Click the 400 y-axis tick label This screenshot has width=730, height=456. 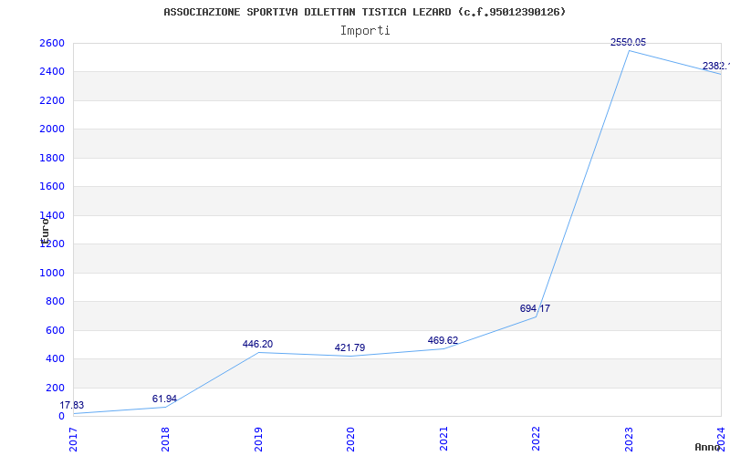point(55,359)
